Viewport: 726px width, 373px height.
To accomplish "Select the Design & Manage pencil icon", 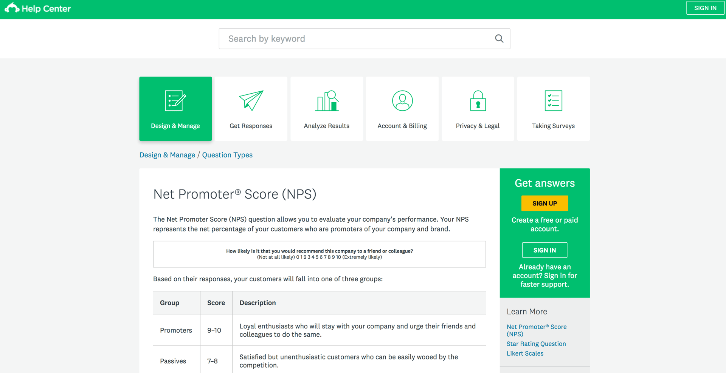I will (175, 100).
